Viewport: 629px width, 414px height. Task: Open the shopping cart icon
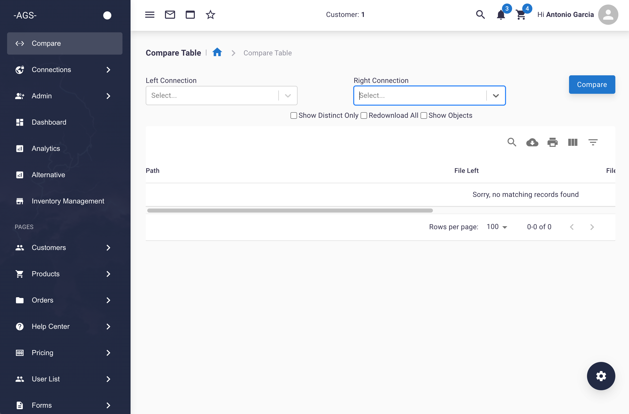(x=521, y=15)
